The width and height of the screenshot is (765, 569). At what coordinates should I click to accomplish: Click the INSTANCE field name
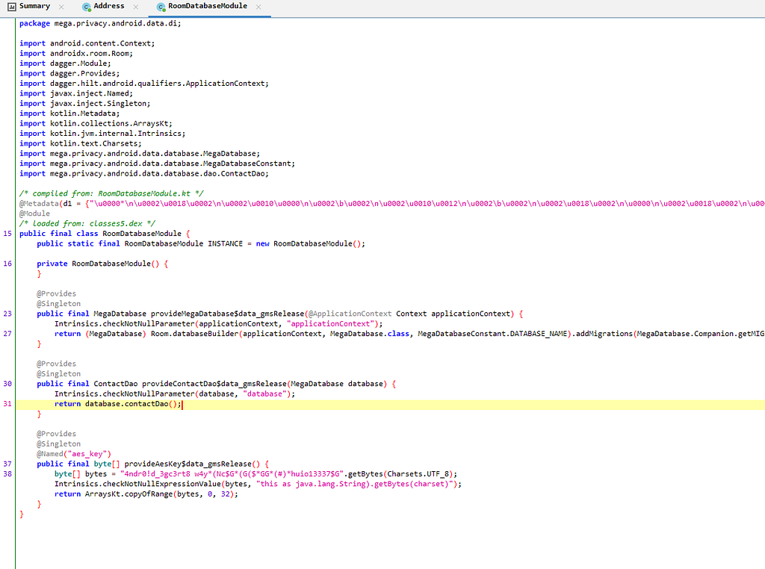[225, 243]
